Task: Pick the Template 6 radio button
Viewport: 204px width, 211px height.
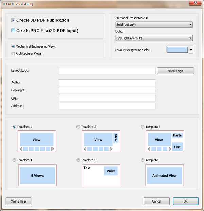Action: [143, 160]
